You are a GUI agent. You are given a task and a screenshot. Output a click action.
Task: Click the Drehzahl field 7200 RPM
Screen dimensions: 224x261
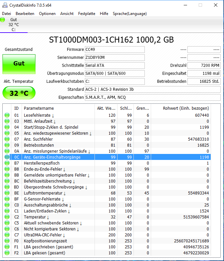click(204, 65)
